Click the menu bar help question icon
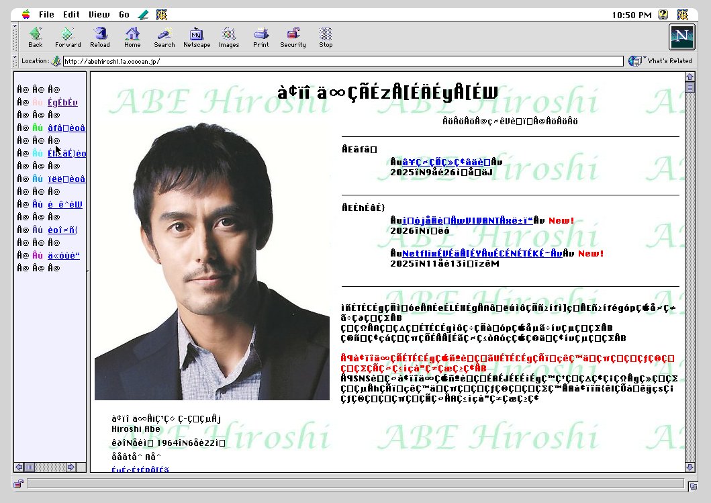 coord(663,15)
